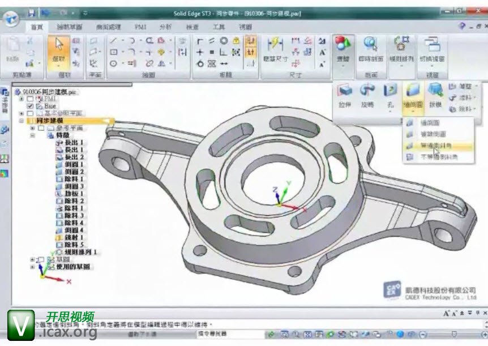The width and height of the screenshot is (488, 346).
Task: Select the Equal relation icon
Action: pyautogui.click(x=212, y=52)
